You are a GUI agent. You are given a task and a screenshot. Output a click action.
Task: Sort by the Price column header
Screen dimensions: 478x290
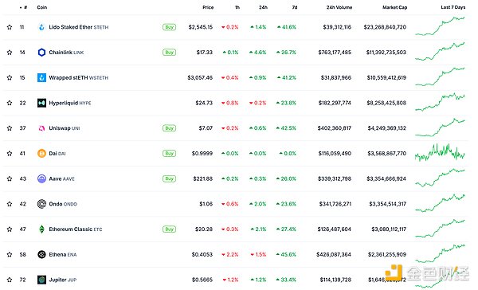coord(208,7)
